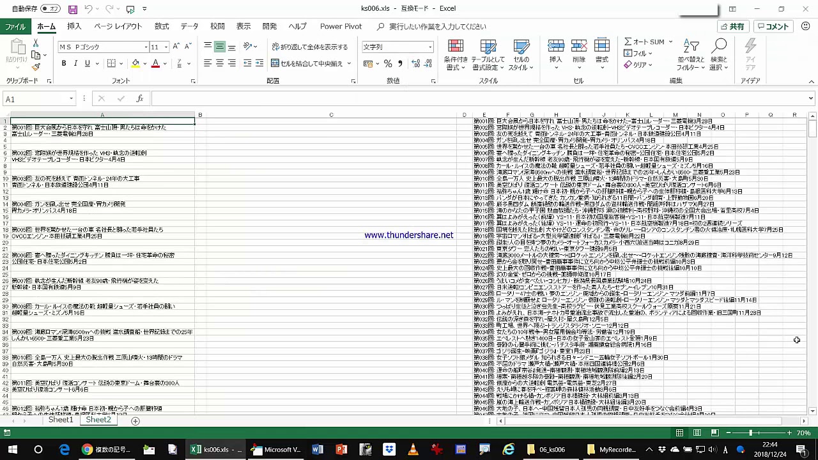Click the zoom slider in status bar
The image size is (818, 460).
coord(751,433)
